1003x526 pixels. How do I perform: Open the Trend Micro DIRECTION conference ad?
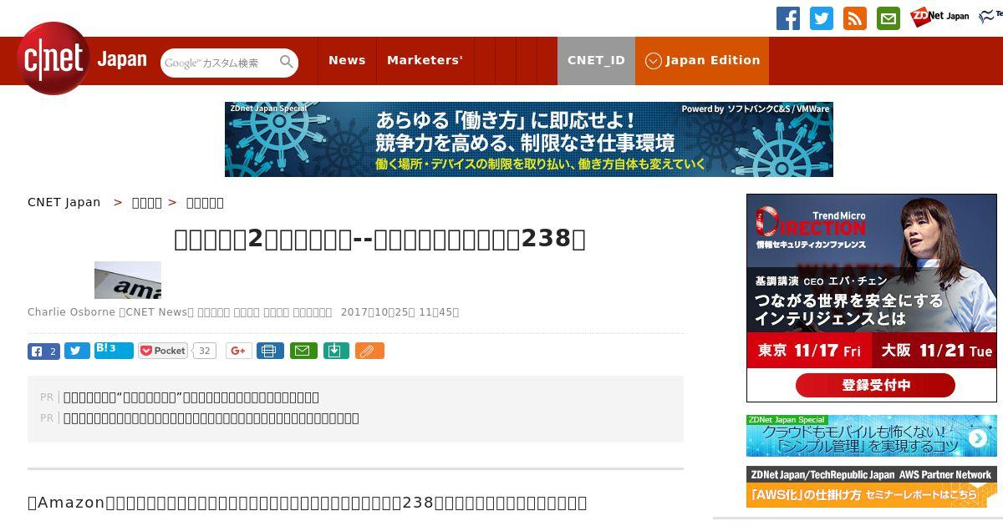(872, 298)
